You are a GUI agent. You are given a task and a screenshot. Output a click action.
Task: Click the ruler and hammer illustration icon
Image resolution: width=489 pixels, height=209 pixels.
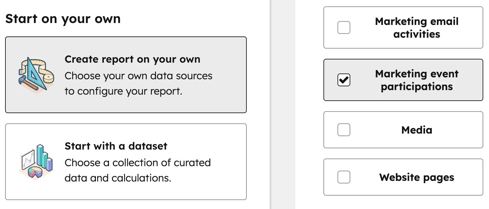pos(35,75)
